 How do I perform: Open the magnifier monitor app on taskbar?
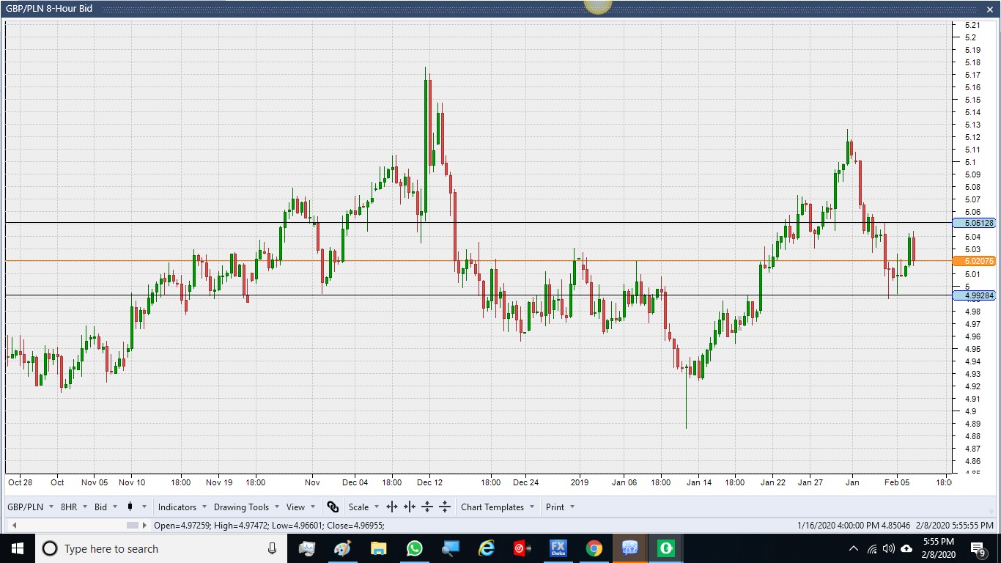(450, 548)
